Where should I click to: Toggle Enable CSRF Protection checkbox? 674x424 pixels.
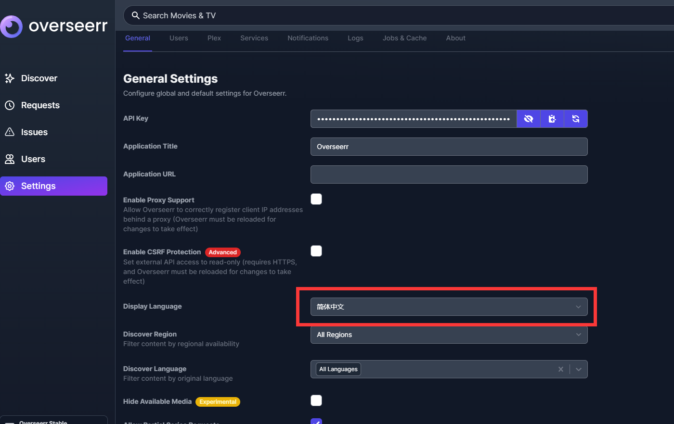[316, 251]
